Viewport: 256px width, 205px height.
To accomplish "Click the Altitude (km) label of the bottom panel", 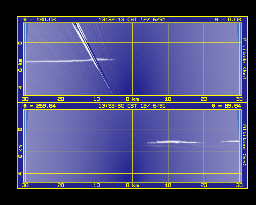I will pos(244,145).
